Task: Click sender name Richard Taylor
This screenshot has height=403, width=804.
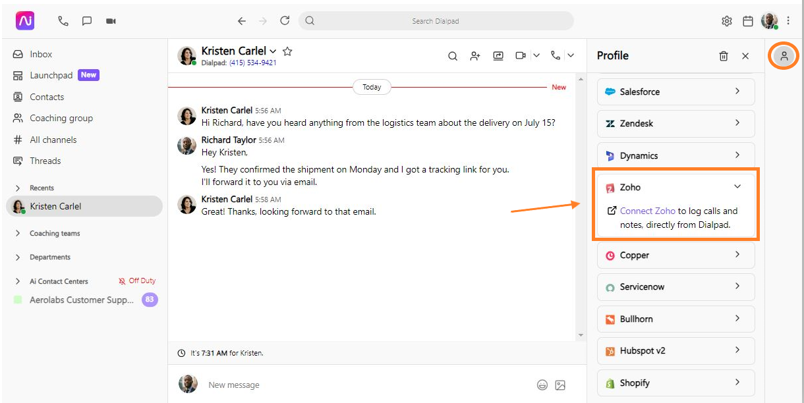Action: pos(229,140)
